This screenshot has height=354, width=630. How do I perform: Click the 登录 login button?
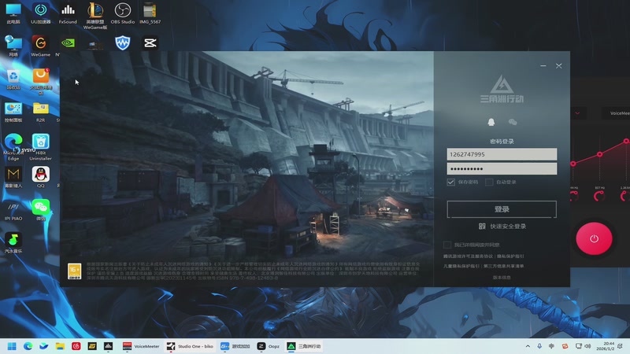[x=502, y=209]
